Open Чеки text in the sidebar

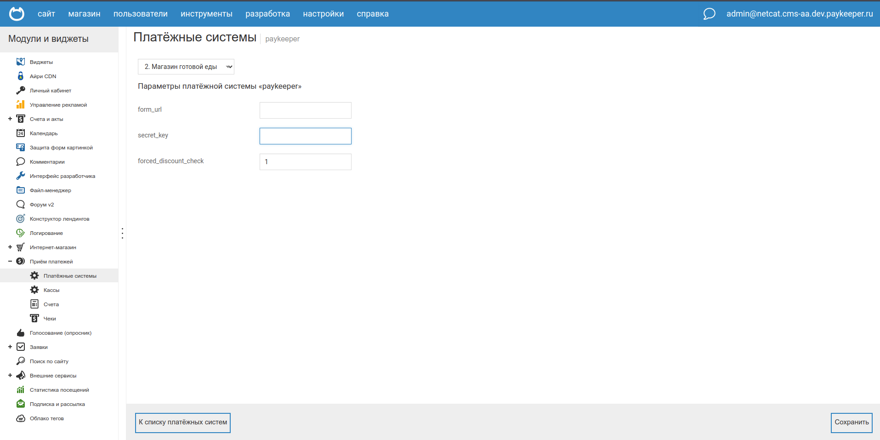(50, 319)
